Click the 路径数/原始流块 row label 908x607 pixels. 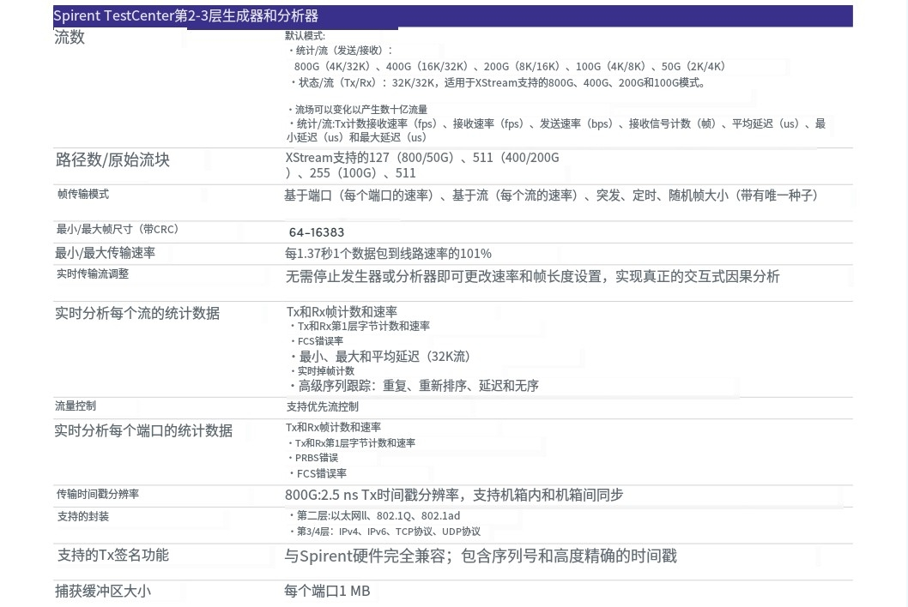pyautogui.click(x=112, y=160)
